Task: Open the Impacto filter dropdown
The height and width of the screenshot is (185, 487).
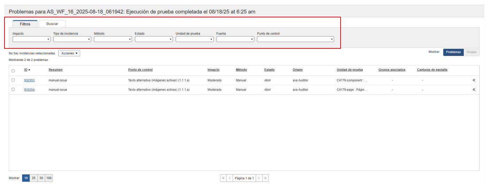Action: (x=31, y=39)
